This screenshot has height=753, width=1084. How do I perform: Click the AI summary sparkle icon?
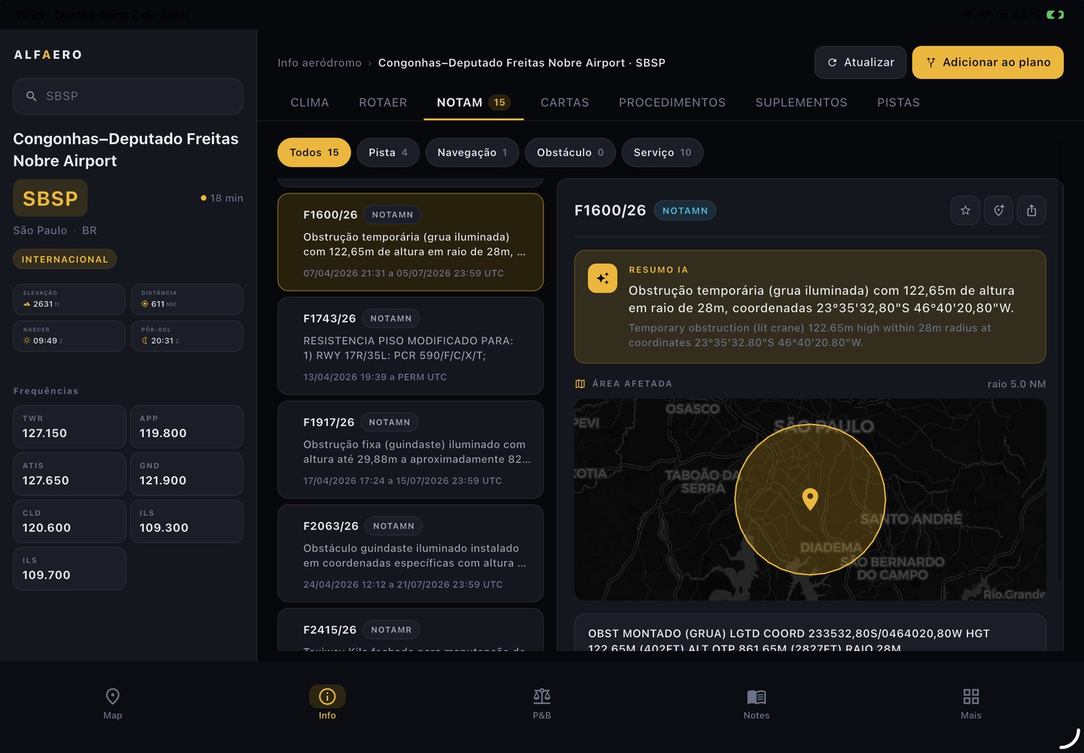pyautogui.click(x=603, y=278)
